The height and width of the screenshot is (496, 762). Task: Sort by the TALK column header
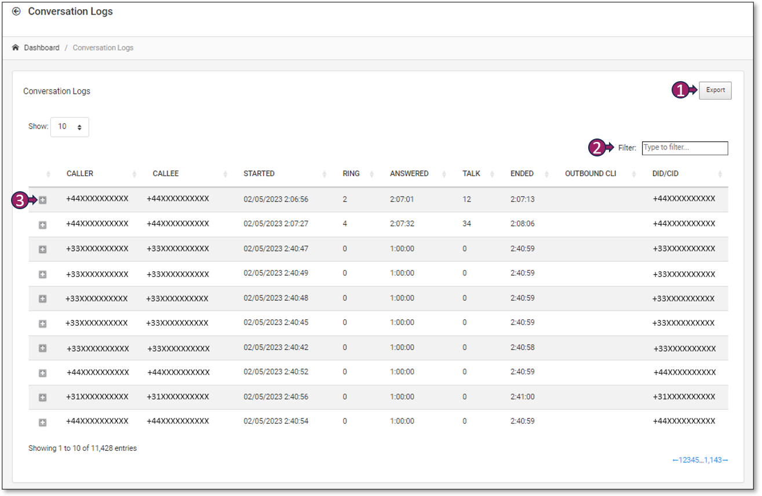(471, 174)
